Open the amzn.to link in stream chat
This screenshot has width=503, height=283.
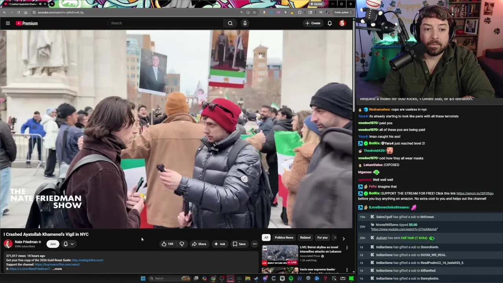coord(475,193)
